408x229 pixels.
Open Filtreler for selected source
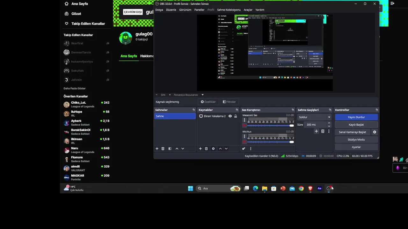pyautogui.click(x=229, y=102)
